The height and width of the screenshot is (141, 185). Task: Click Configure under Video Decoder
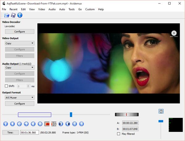[20, 32]
